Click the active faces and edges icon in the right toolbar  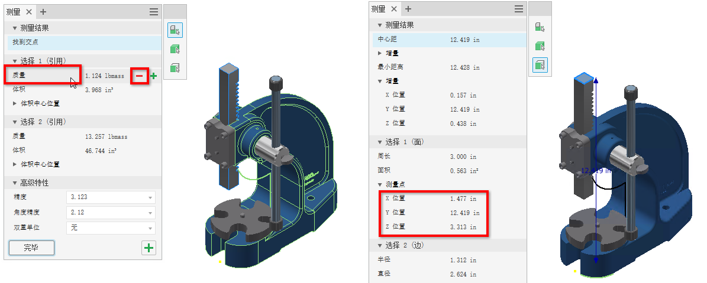click(x=540, y=65)
